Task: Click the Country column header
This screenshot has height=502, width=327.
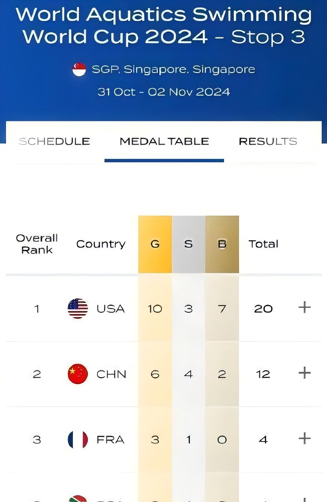Action: point(101,244)
